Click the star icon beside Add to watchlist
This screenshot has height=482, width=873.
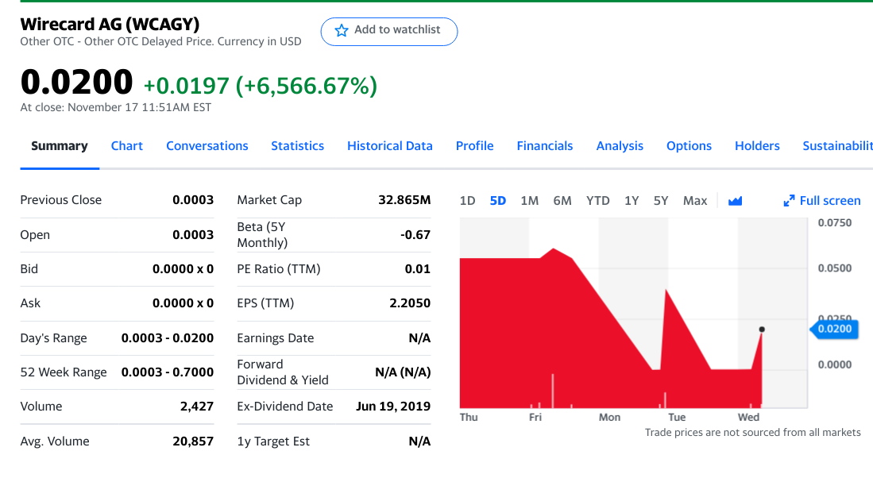(342, 31)
